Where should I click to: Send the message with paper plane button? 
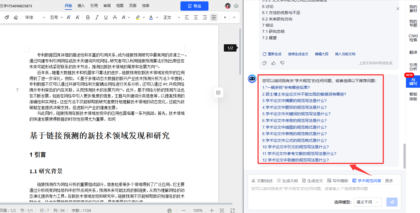click(x=392, y=202)
